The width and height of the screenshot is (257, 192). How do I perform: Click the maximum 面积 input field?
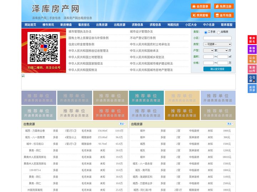pyautogui.click(x=223, y=57)
